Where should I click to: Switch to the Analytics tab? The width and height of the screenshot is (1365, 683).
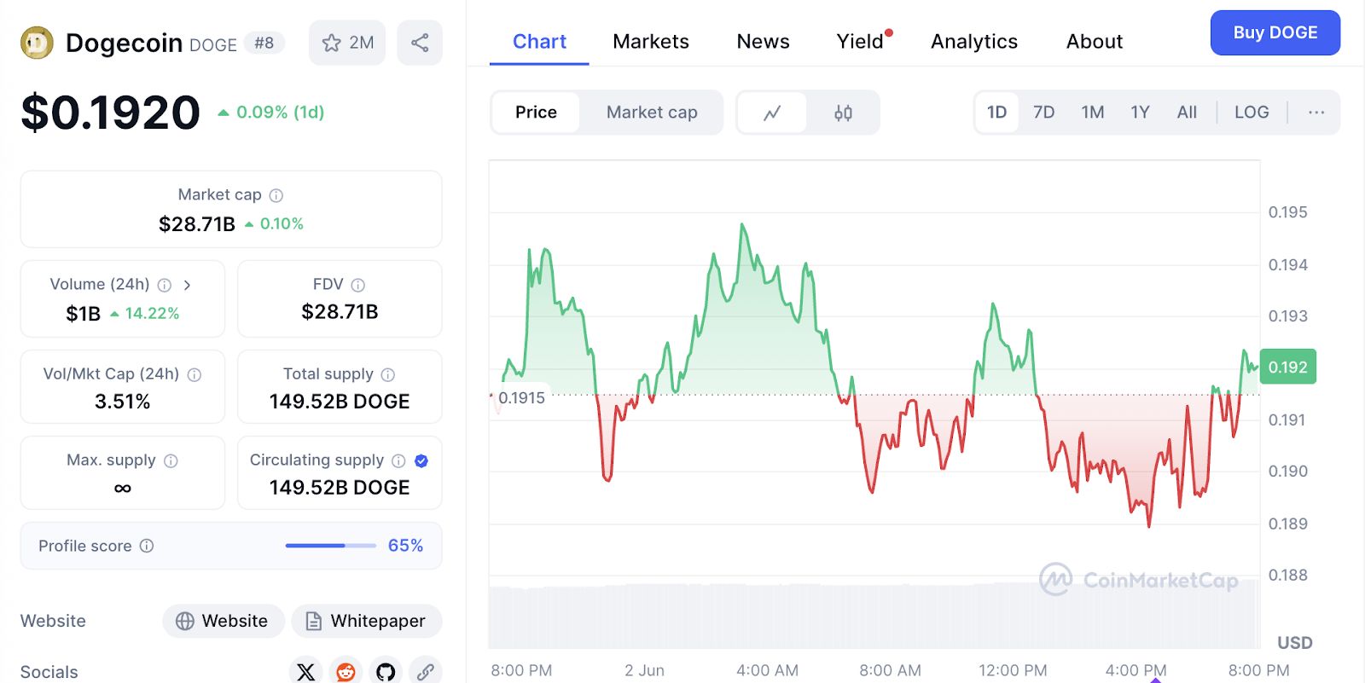[974, 42]
